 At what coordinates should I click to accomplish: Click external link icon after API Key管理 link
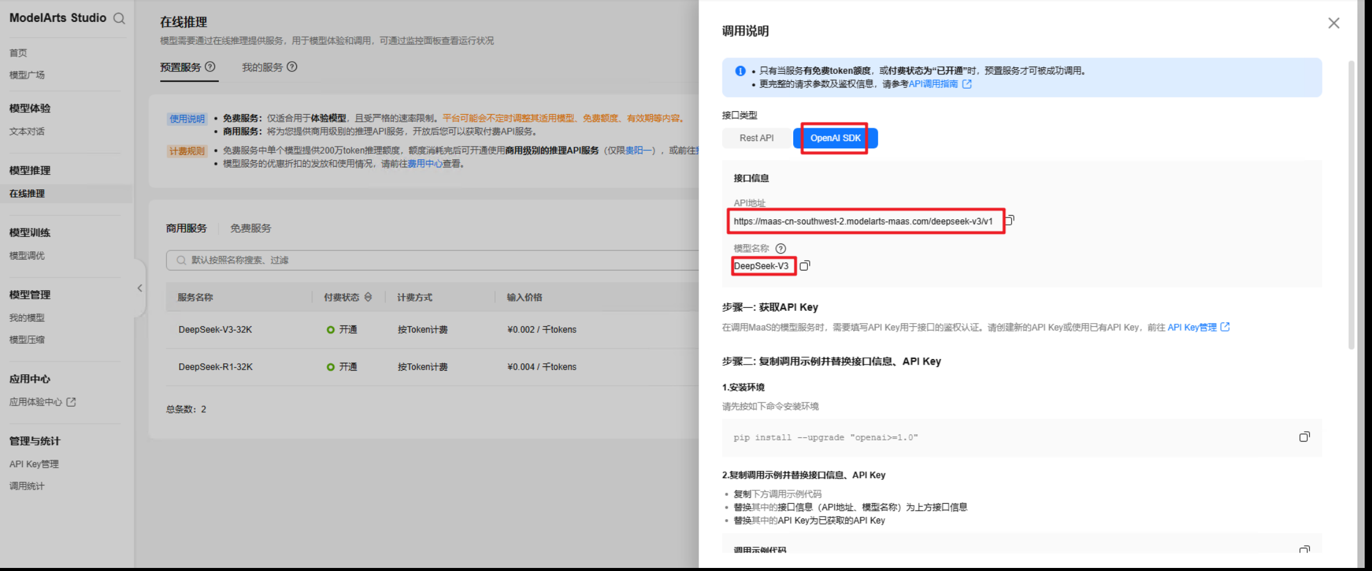coord(1225,327)
